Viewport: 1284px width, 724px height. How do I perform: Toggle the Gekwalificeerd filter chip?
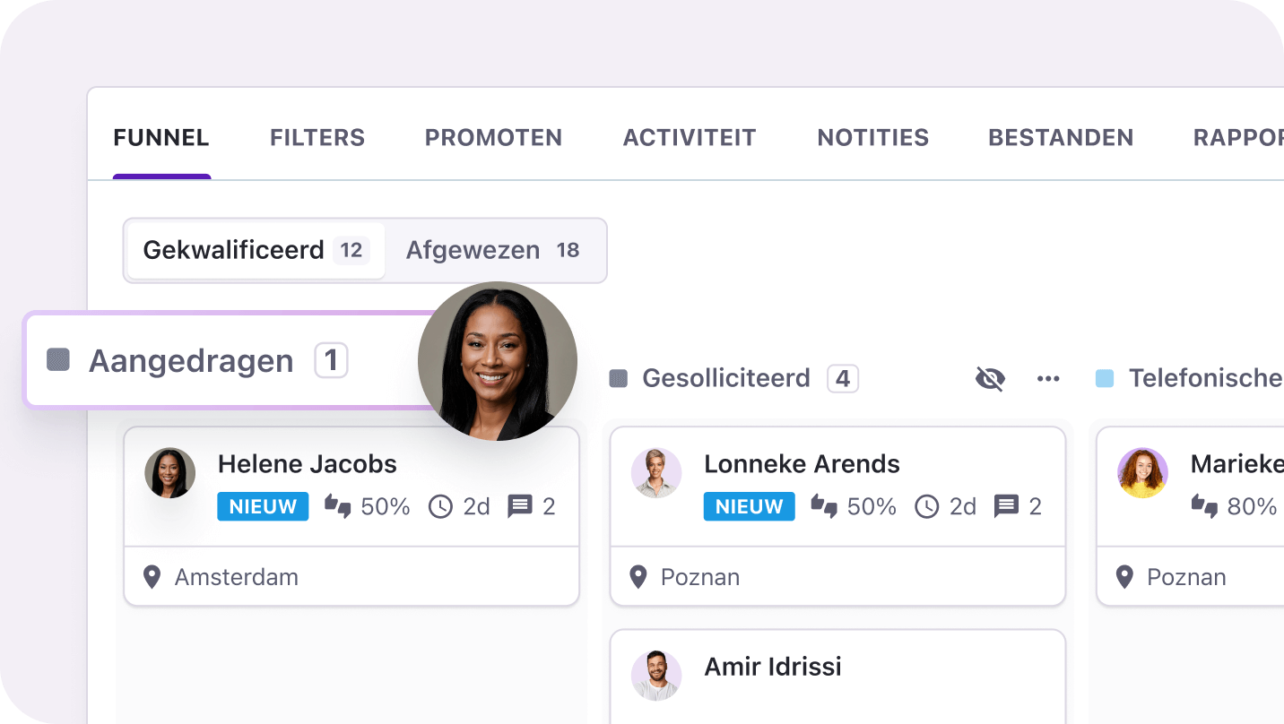click(x=254, y=250)
